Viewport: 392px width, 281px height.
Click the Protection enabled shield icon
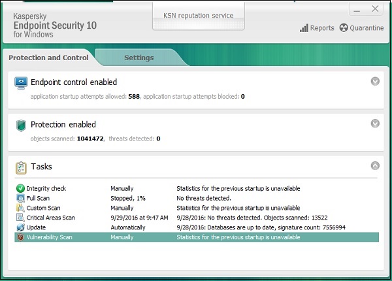22,125
